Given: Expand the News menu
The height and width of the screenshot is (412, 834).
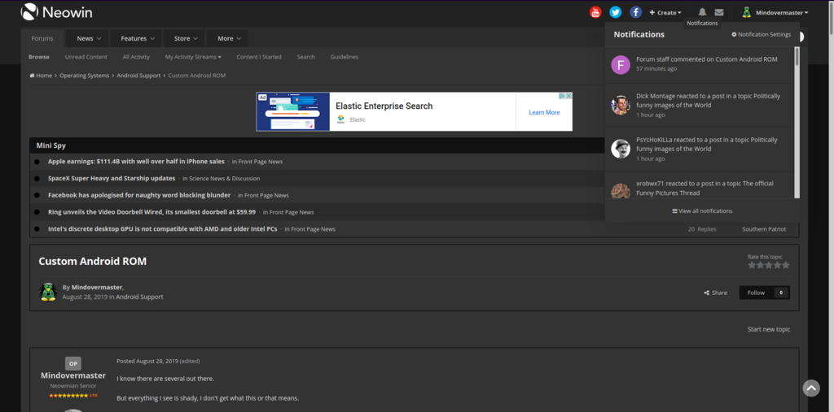Looking at the screenshot, I should (x=88, y=38).
